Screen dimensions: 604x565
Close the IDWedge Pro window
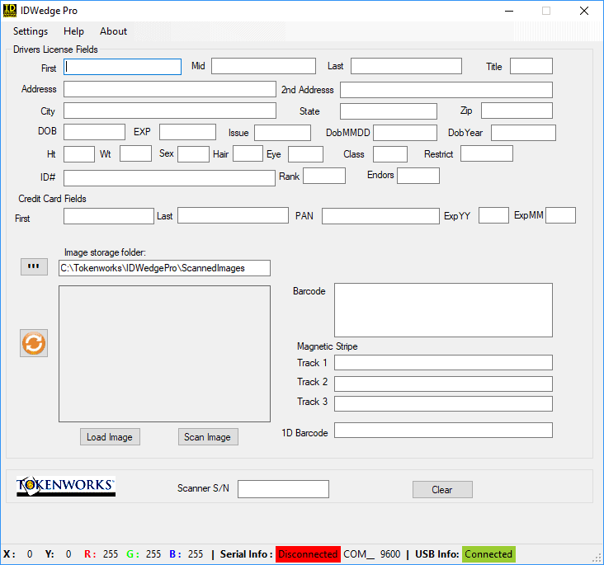(x=584, y=11)
